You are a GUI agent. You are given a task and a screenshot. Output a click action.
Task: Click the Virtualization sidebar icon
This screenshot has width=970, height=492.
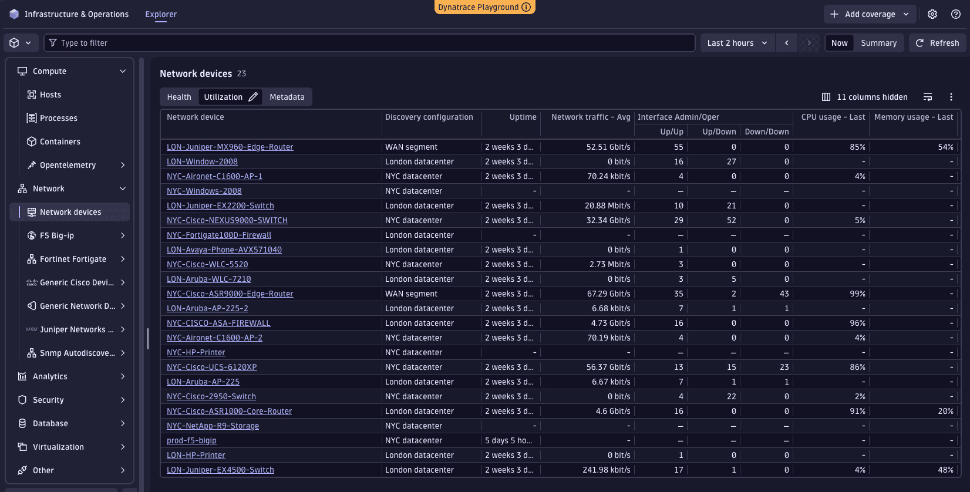click(22, 447)
